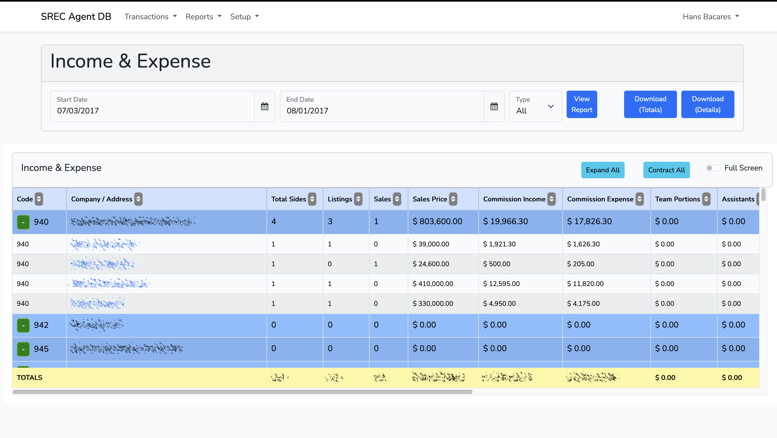This screenshot has height=438, width=777.
Task: Sort by Company / Address column
Action: 138,199
